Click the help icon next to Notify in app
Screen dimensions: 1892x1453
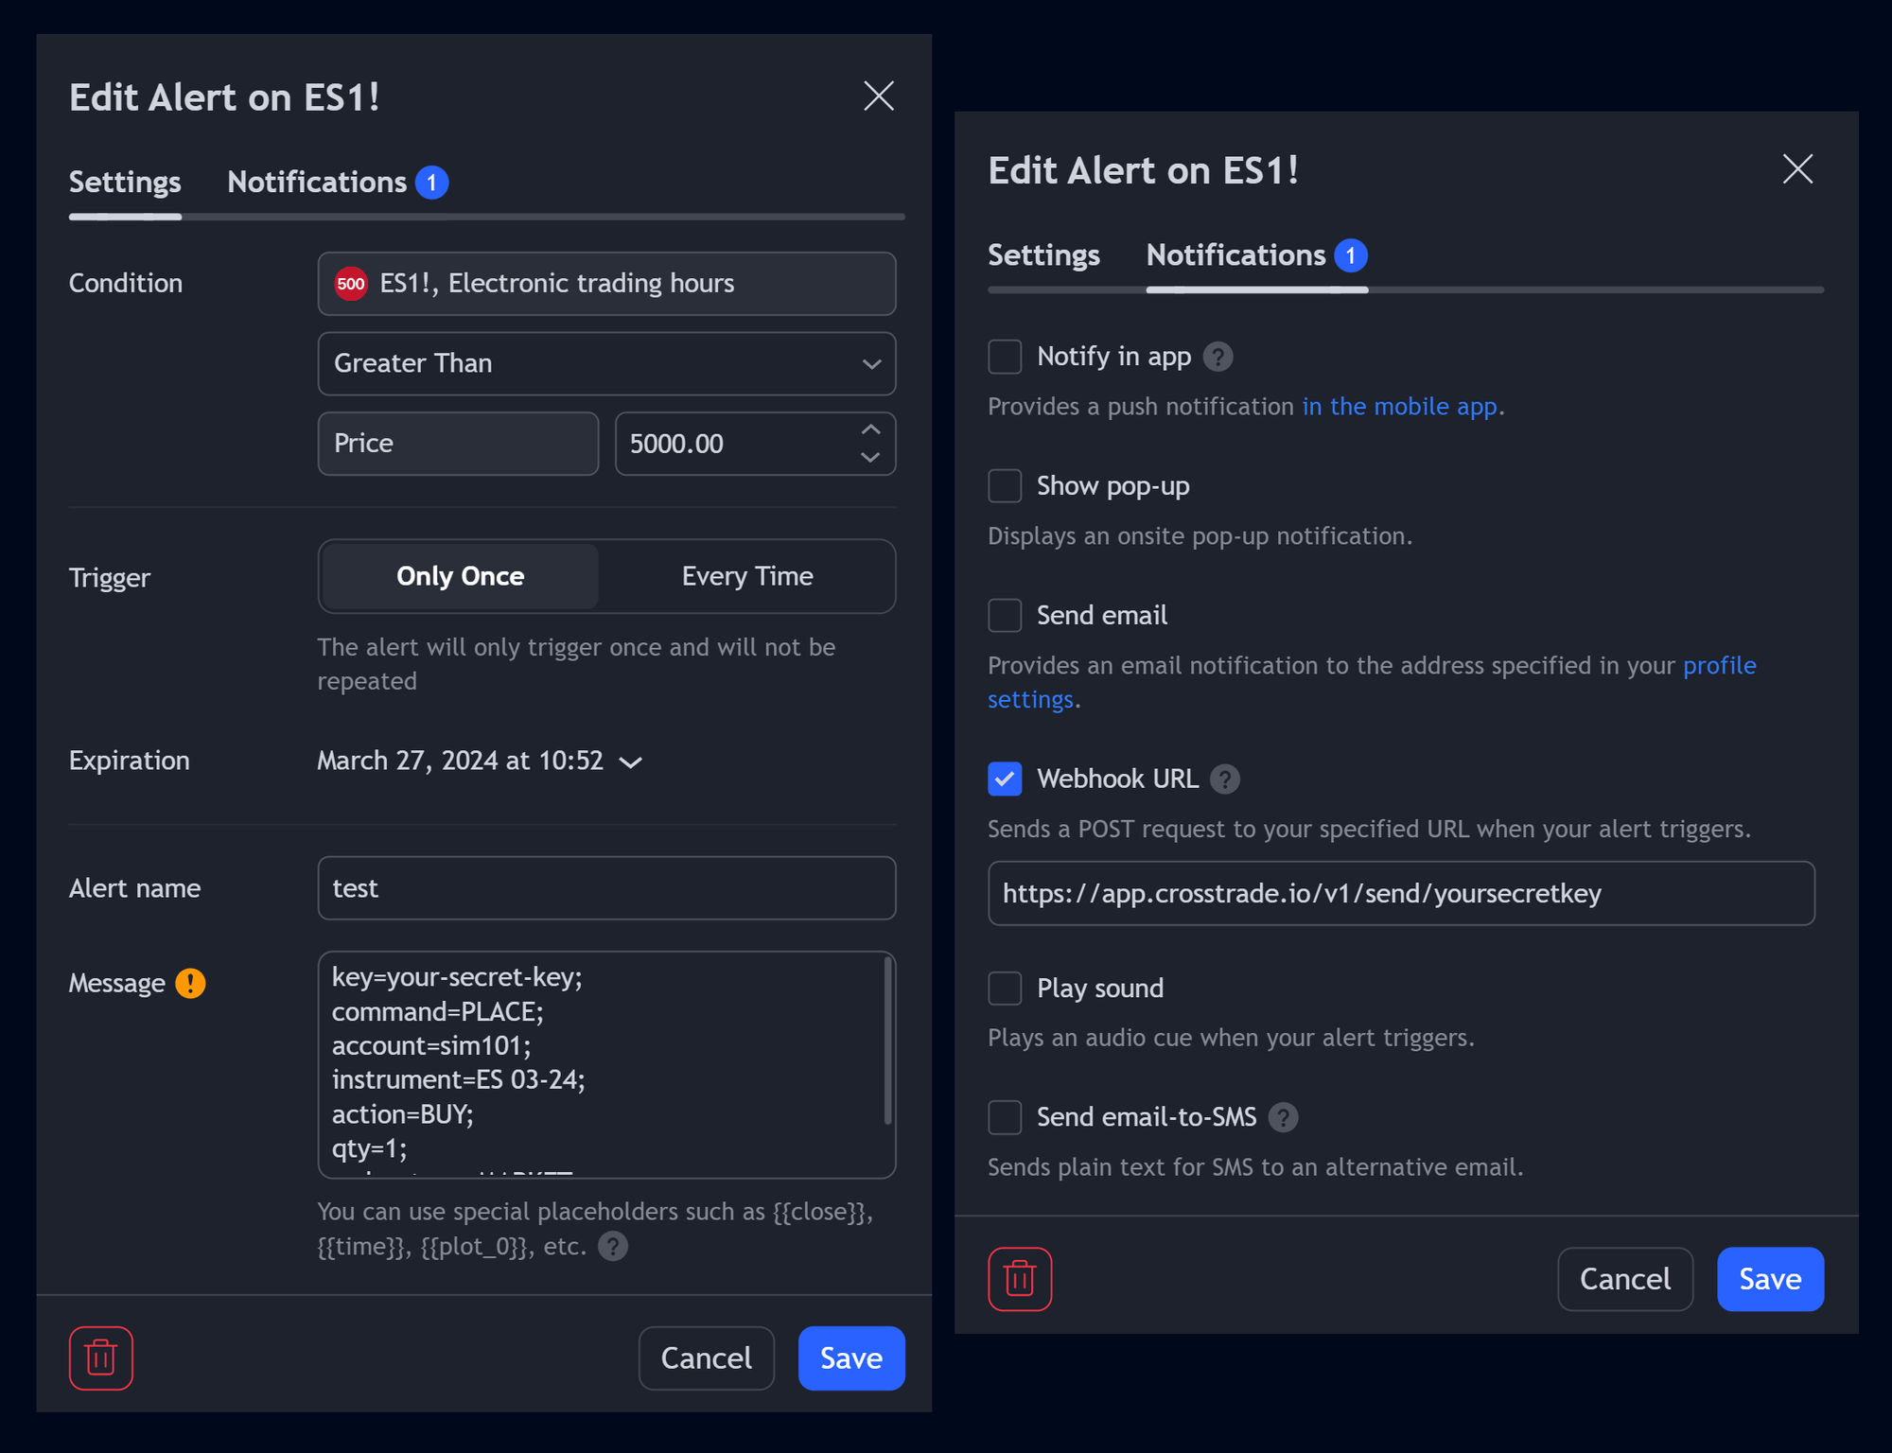[1219, 357]
